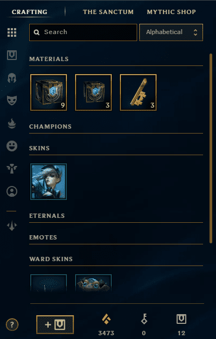This screenshot has height=339, width=216.
Task: Click the Search input field
Action: (x=83, y=32)
